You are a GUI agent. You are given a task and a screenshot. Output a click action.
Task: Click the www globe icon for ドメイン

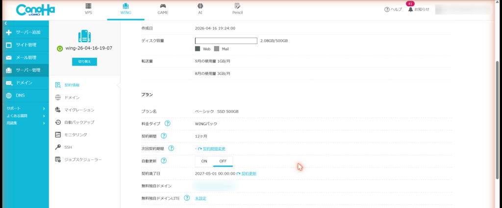click(x=58, y=97)
